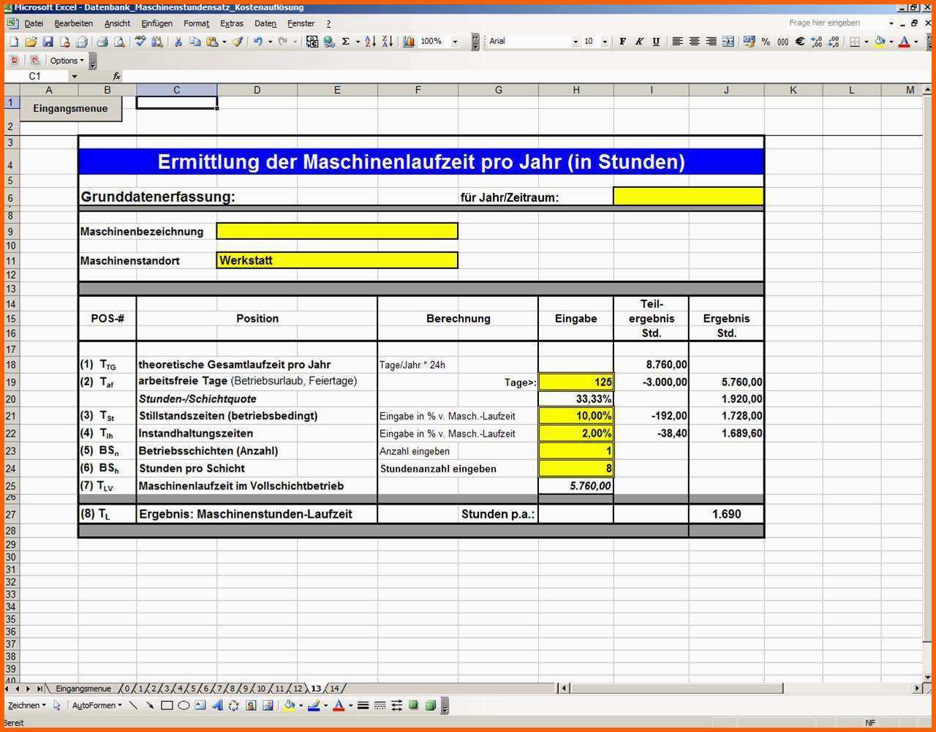Select the Arrow drawing tool
Viewport: 936px width, 732px height.
(x=150, y=706)
